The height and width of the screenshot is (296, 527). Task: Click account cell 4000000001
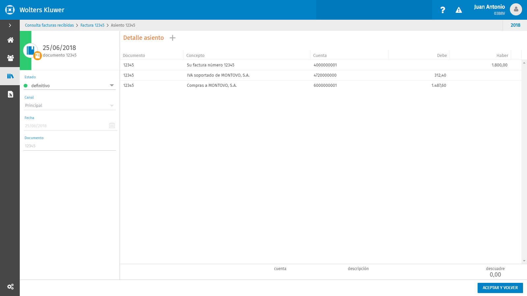point(325,65)
